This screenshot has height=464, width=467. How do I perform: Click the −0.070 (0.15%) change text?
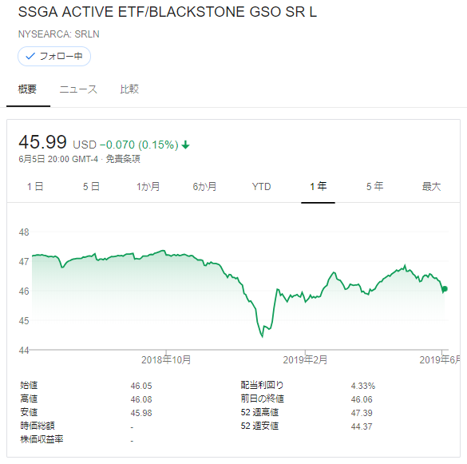[139, 145]
